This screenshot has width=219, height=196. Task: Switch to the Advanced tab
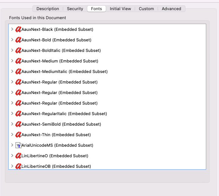click(171, 9)
